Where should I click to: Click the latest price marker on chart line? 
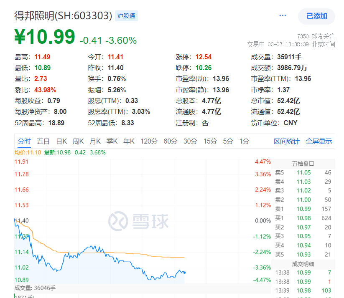point(184,273)
